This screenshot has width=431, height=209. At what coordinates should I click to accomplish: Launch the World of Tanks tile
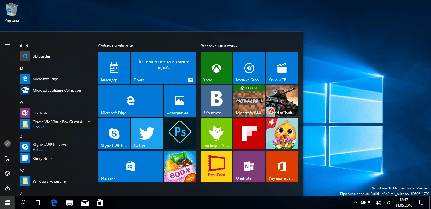pos(282,101)
